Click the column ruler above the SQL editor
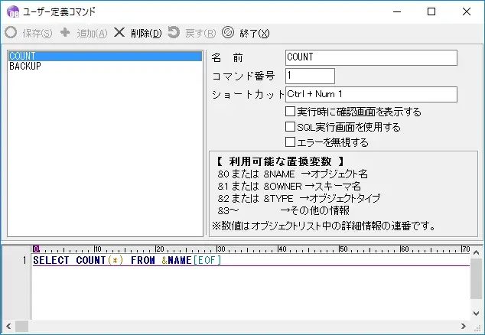 [252, 249]
